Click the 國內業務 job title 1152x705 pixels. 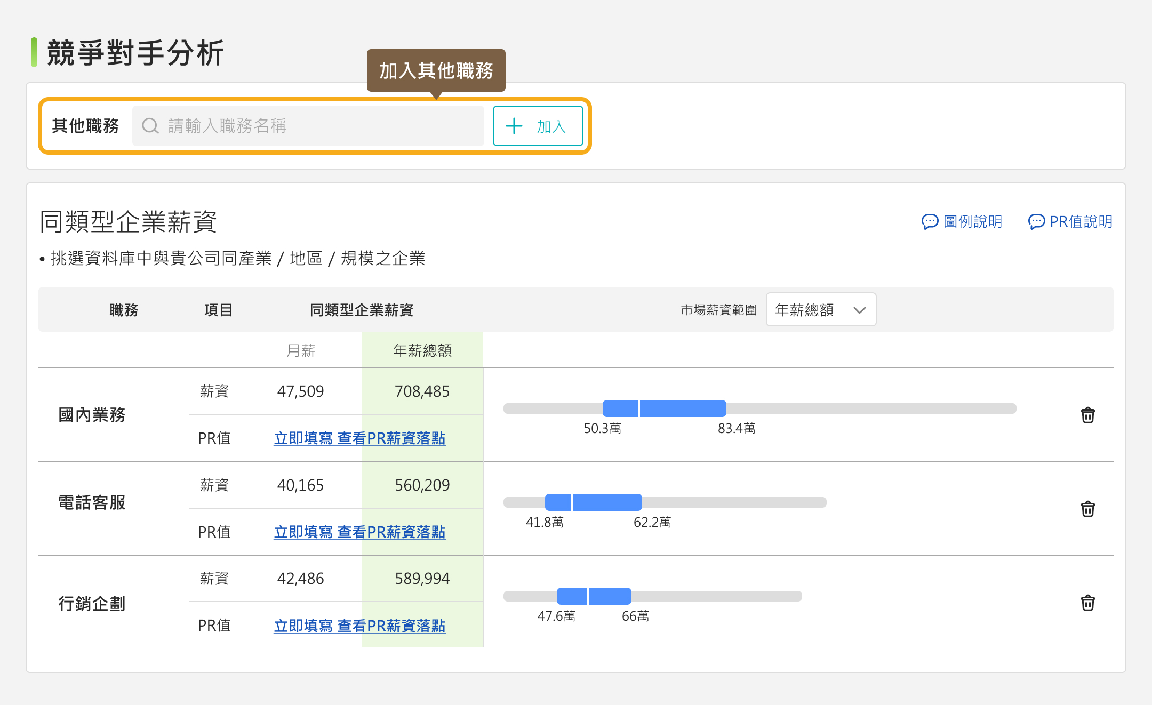[x=92, y=415]
